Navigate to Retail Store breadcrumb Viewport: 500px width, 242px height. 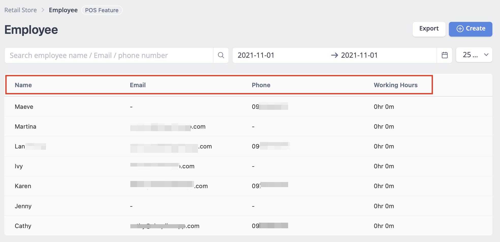(20, 10)
